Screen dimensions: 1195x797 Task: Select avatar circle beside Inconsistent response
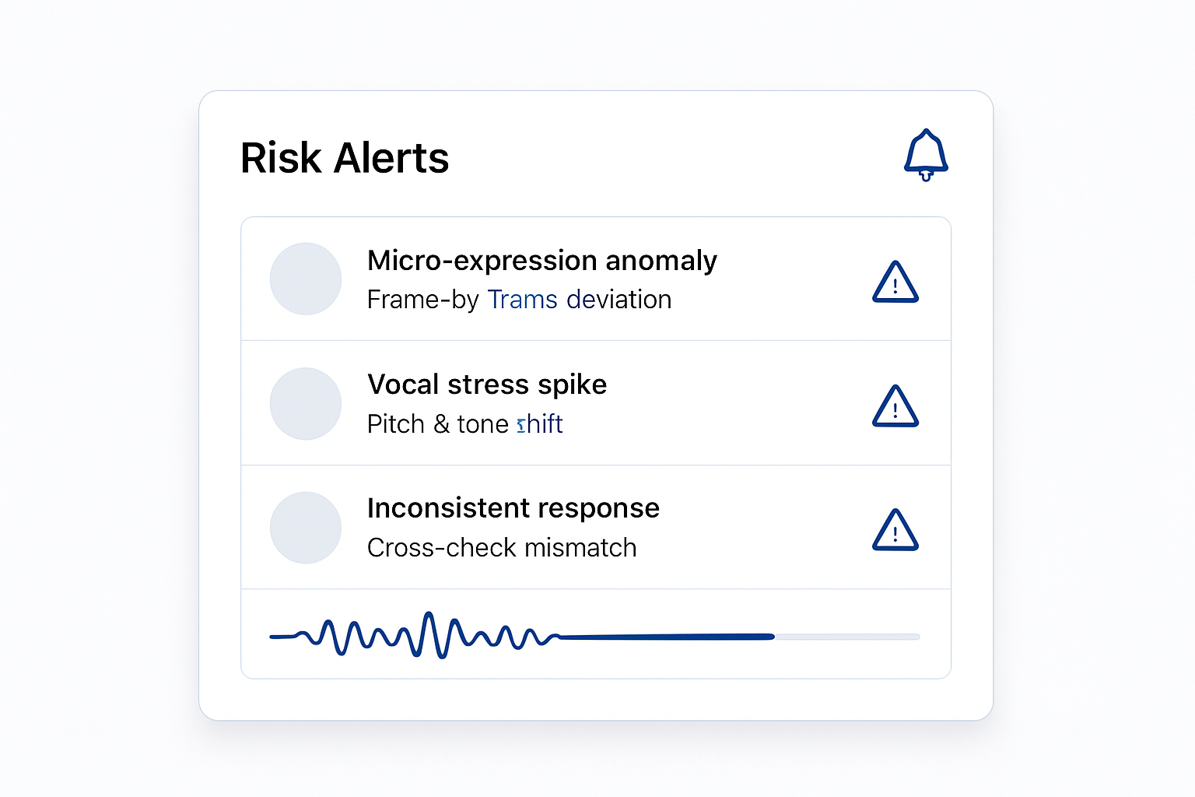pyautogui.click(x=306, y=528)
